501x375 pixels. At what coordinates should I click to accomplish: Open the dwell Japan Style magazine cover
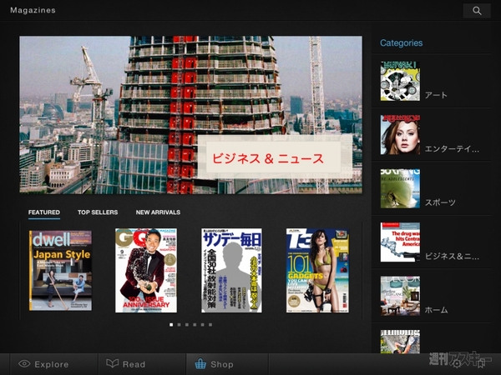click(60, 270)
